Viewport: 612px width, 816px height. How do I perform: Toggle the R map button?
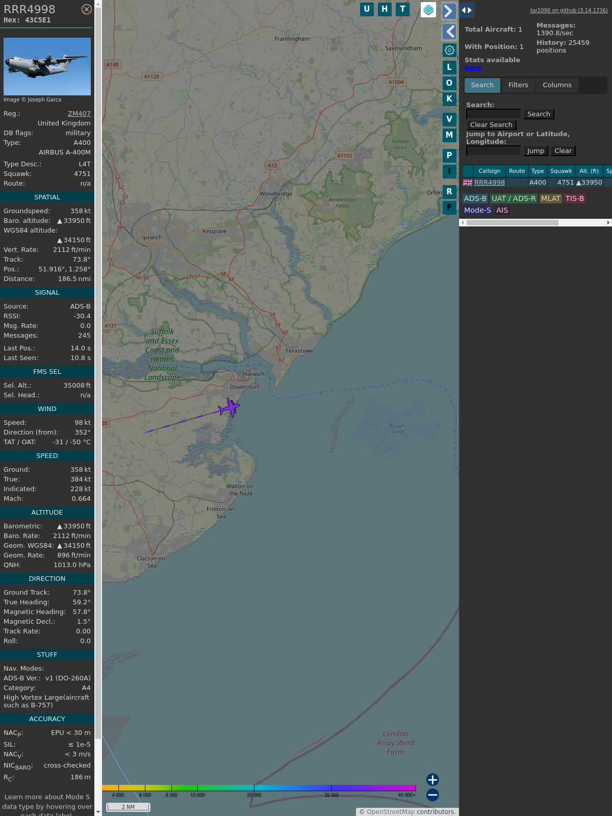pos(449,191)
